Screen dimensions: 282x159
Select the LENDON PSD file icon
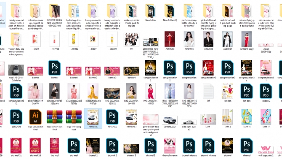point(16,117)
